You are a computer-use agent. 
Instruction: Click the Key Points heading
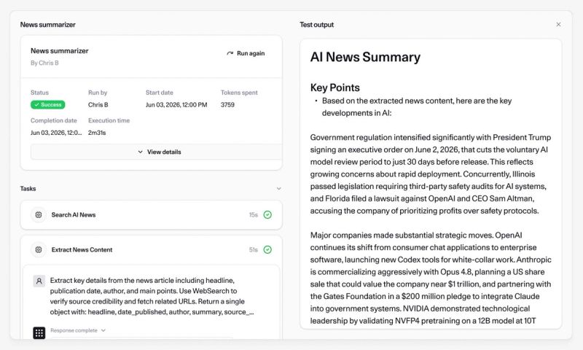click(x=335, y=87)
